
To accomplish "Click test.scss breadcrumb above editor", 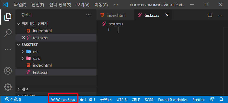I will [116, 24].
